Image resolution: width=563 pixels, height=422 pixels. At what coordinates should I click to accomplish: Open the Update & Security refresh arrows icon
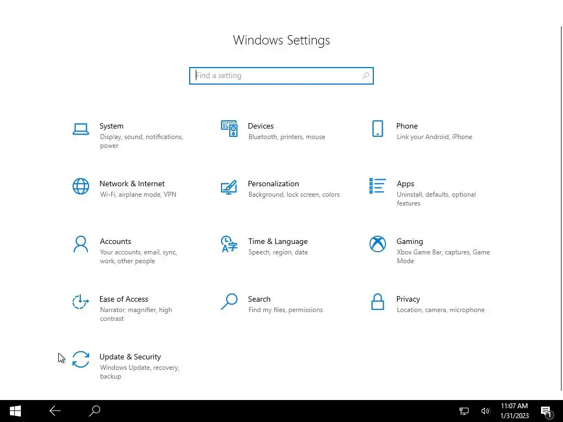click(81, 359)
